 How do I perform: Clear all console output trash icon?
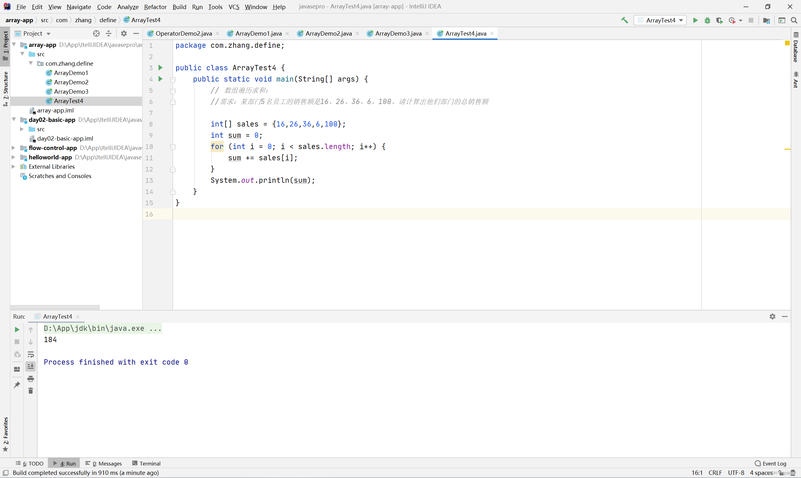click(31, 391)
